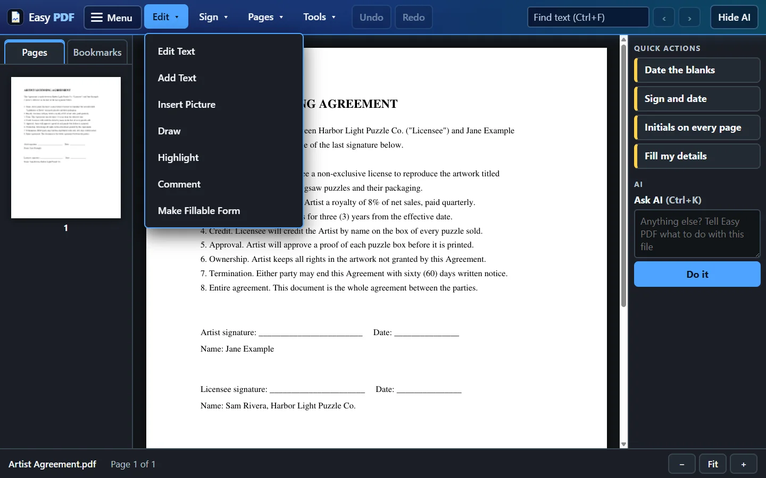Click the Redo button
The image size is (766, 478).
click(x=413, y=18)
